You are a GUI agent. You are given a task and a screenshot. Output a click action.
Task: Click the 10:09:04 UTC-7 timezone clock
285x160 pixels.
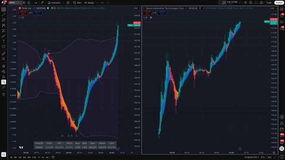point(251,157)
